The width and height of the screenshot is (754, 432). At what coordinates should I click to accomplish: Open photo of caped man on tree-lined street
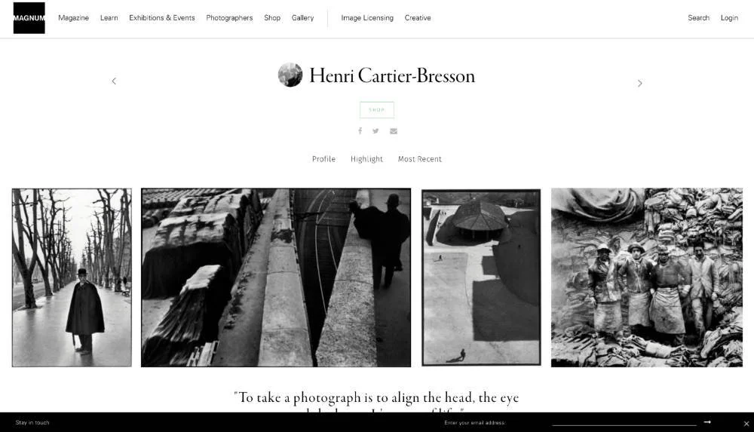tap(72, 277)
